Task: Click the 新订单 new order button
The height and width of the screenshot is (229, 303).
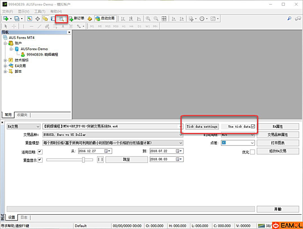Action: [x=77, y=18]
